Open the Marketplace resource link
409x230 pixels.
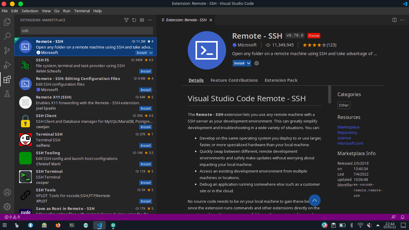(348, 127)
